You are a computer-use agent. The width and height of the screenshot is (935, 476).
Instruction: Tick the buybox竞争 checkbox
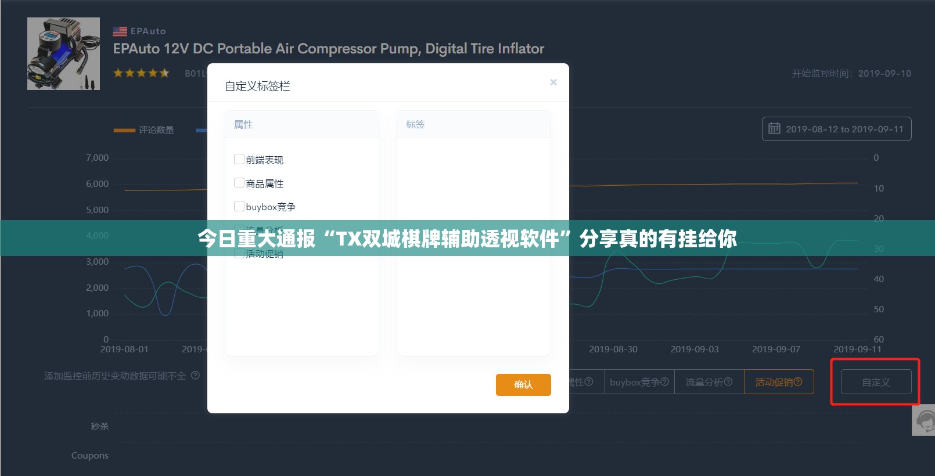click(x=239, y=206)
